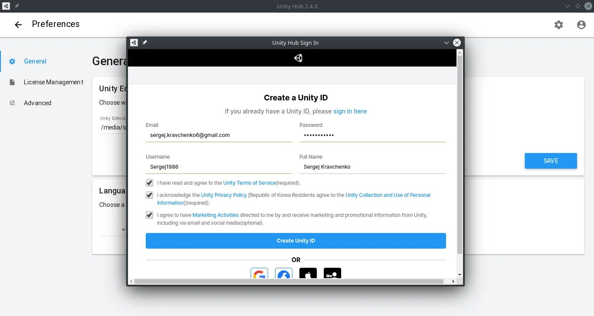Focus the Email input field

point(219,135)
